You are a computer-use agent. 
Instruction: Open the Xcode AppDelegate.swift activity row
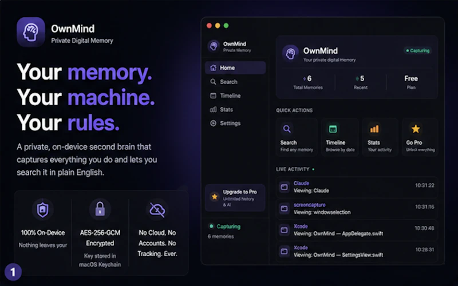click(357, 230)
